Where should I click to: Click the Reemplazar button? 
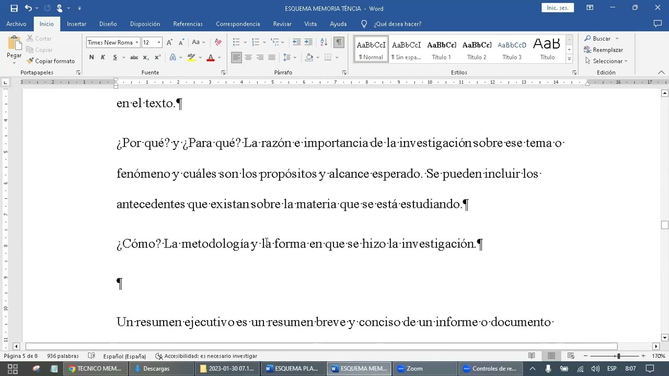pyautogui.click(x=604, y=50)
